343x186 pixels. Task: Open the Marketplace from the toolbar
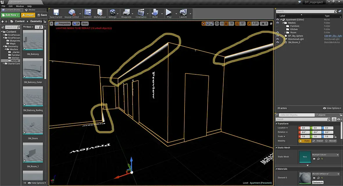coord(100,13)
